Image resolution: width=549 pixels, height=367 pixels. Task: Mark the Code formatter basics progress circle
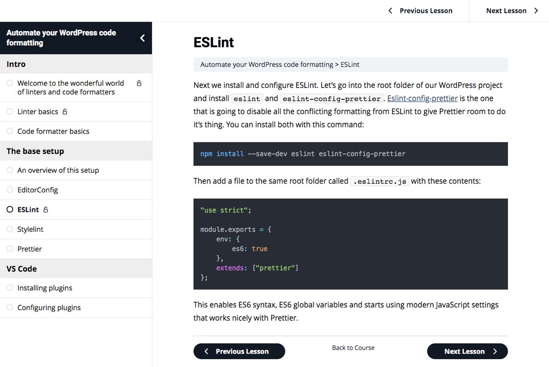click(10, 131)
